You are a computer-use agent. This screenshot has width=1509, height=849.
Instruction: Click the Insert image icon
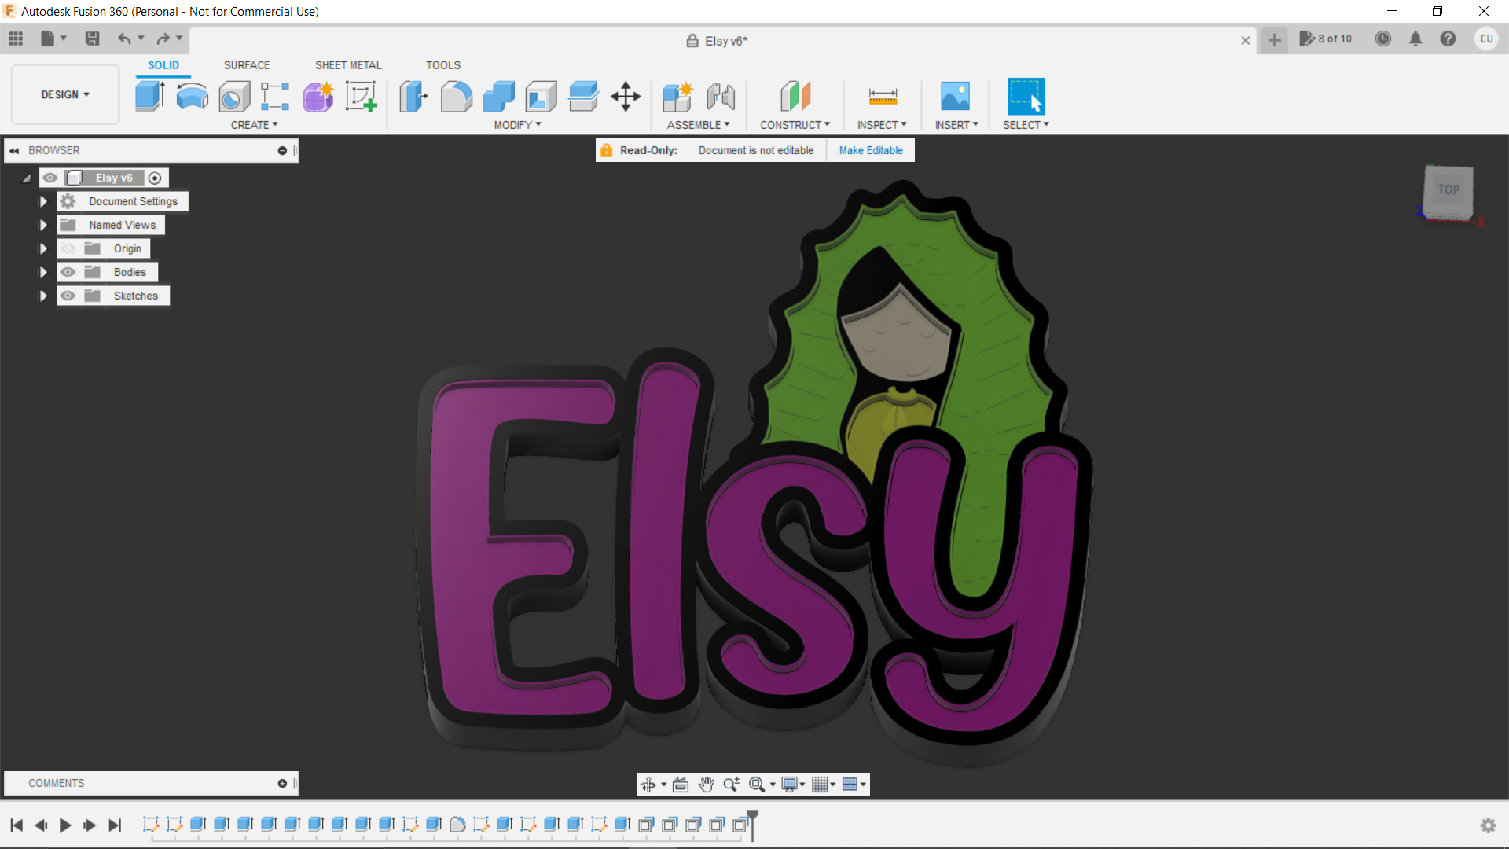(x=955, y=97)
